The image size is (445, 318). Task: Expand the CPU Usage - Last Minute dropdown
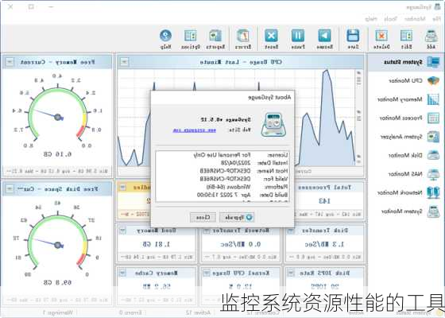pos(124,62)
